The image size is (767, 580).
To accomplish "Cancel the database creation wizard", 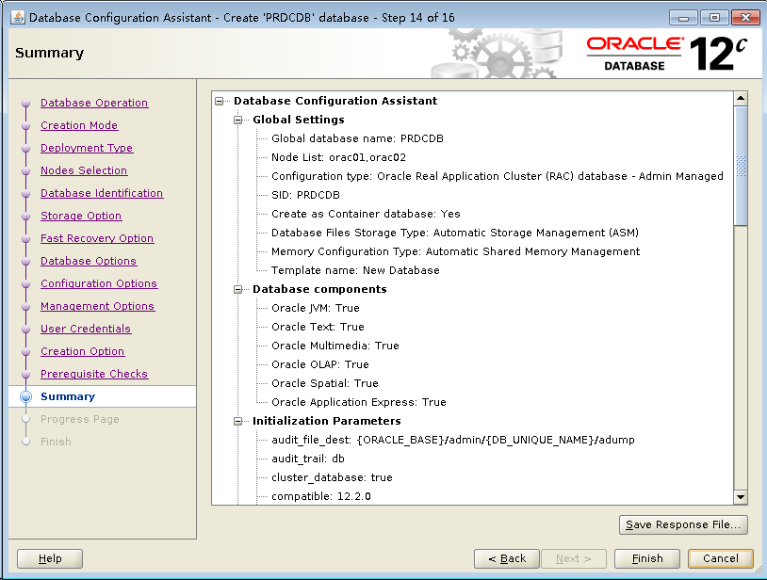I will coord(721,558).
